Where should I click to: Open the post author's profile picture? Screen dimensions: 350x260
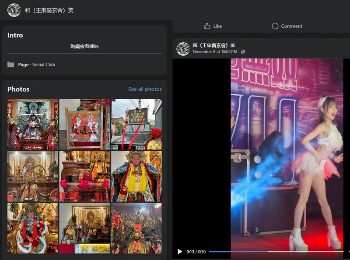pos(183,49)
